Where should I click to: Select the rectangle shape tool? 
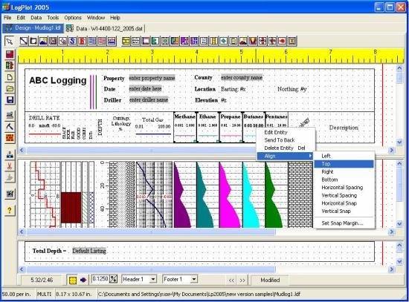click(x=33, y=41)
